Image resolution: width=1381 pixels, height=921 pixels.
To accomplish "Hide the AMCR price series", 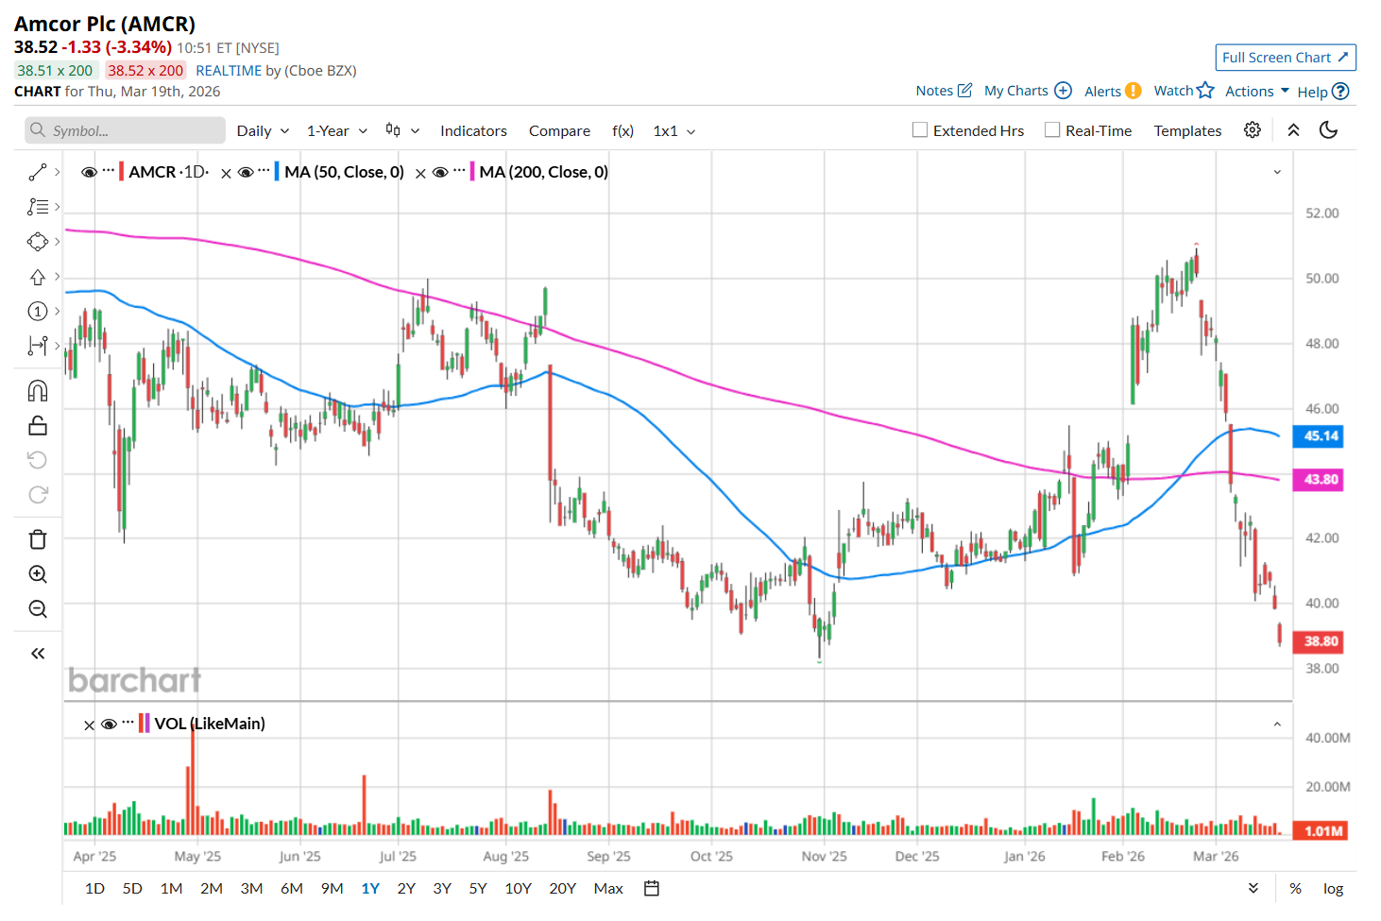I will pyautogui.click(x=89, y=172).
